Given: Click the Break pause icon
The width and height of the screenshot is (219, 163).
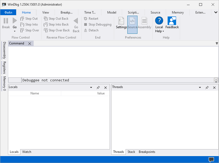Looking at the screenshot, I should click(6, 21).
